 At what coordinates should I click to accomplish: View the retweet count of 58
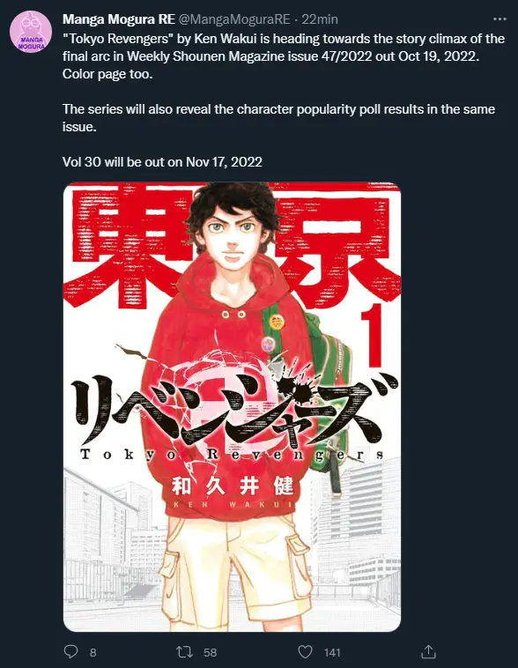pos(210,652)
